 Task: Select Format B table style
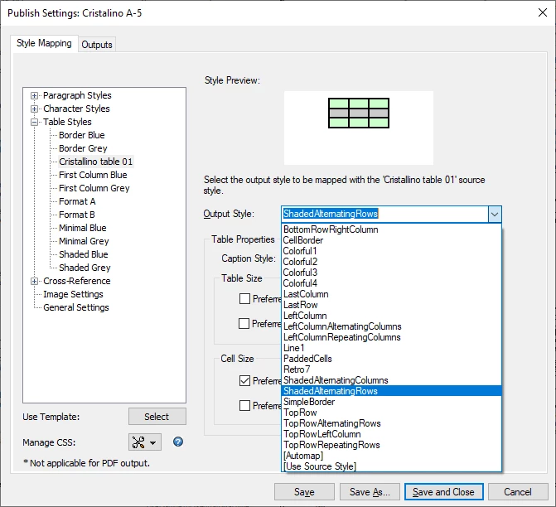click(76, 215)
